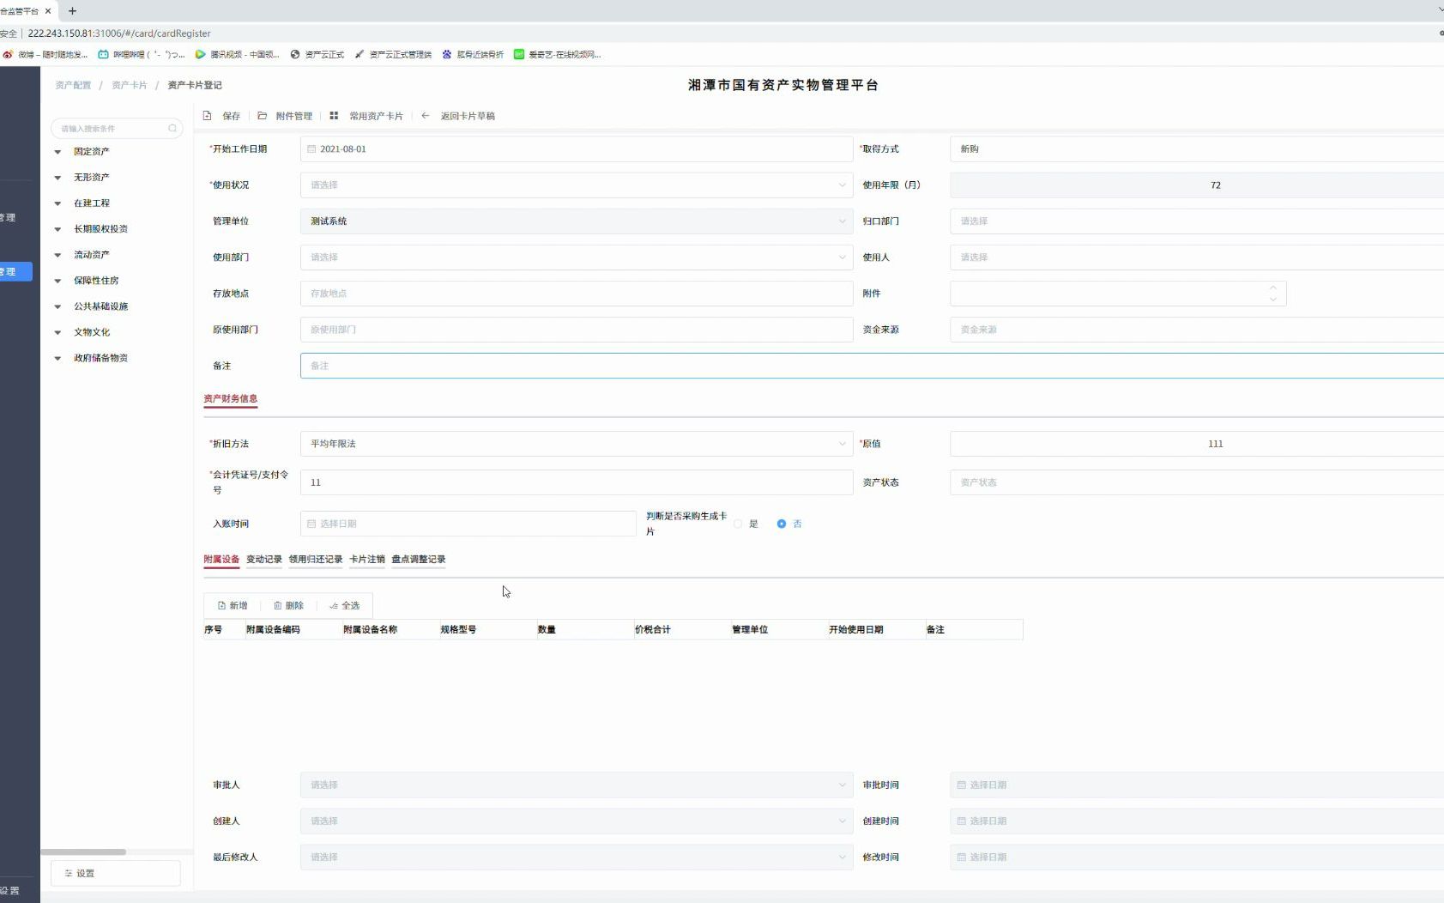The height and width of the screenshot is (903, 1444).
Task: Click the browser address bar URL
Action: coord(119,33)
